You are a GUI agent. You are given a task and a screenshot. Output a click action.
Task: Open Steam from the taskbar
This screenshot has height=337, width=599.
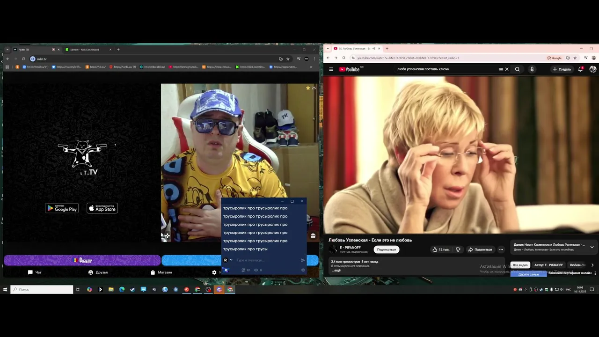point(132,290)
